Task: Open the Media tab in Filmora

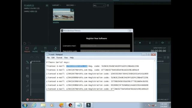Action: click(27, 49)
